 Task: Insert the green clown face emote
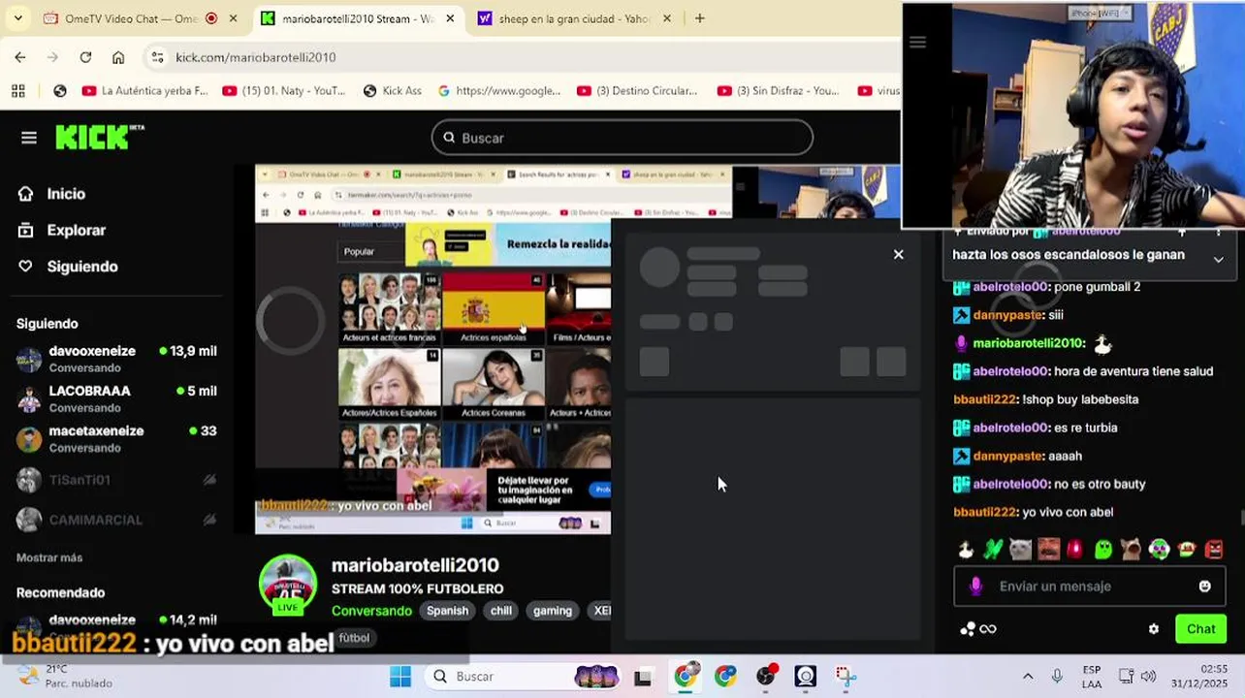1159,550
